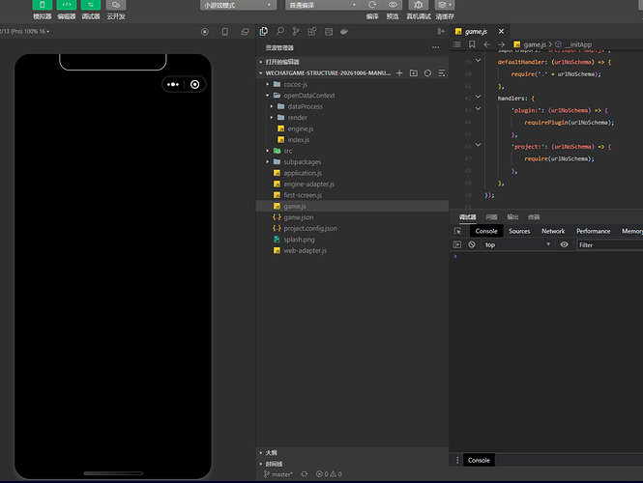Toggle the simulator panel (模拟器) button
Viewport: 643px width, 483px height.
point(43,5)
